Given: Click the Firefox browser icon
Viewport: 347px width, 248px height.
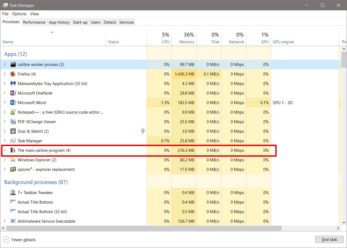Looking at the screenshot, I should tap(13, 74).
